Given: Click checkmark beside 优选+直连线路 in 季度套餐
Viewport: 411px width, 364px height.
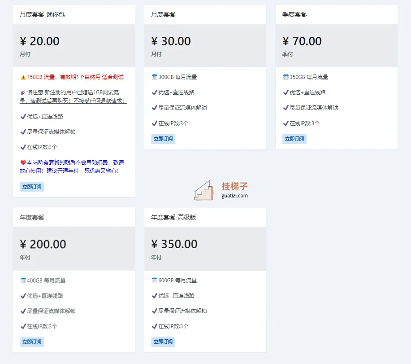Looking at the screenshot, I should tap(286, 92).
